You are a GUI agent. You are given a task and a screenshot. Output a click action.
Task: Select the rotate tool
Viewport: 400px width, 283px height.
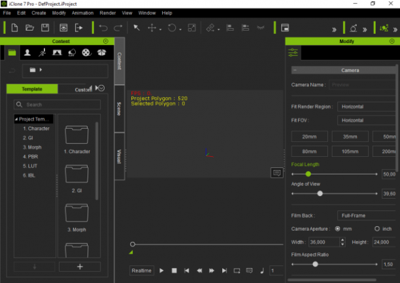[172, 27]
